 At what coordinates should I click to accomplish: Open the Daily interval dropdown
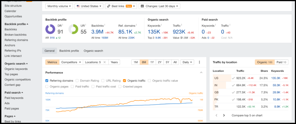pos(187,62)
